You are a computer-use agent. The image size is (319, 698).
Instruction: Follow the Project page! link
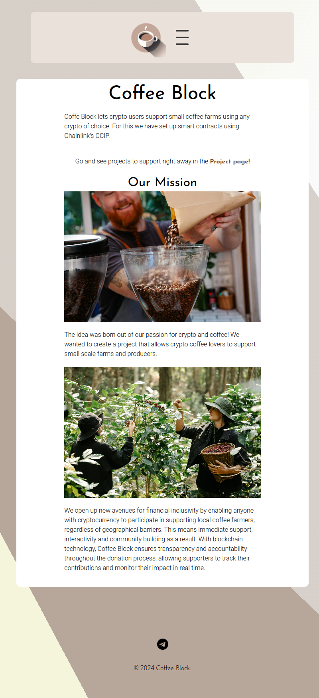tap(230, 161)
